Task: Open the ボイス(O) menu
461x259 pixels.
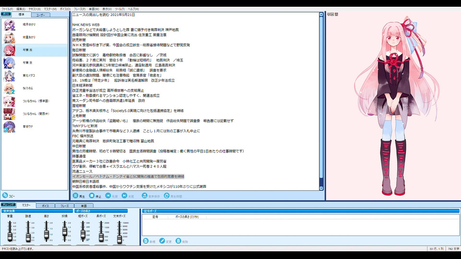Action: [x=65, y=9]
